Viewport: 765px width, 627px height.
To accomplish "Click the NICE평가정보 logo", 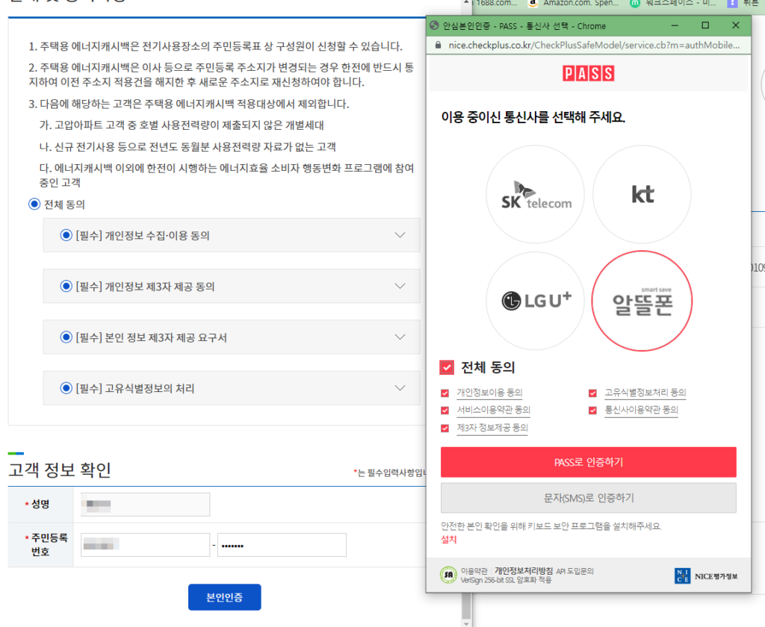I will coord(706,575).
